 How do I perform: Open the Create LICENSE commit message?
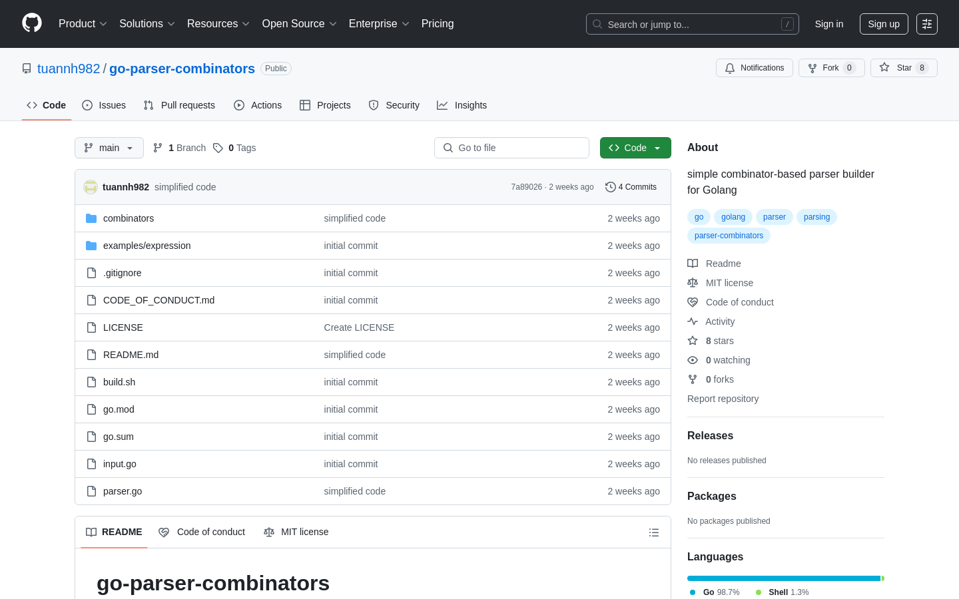(x=359, y=327)
